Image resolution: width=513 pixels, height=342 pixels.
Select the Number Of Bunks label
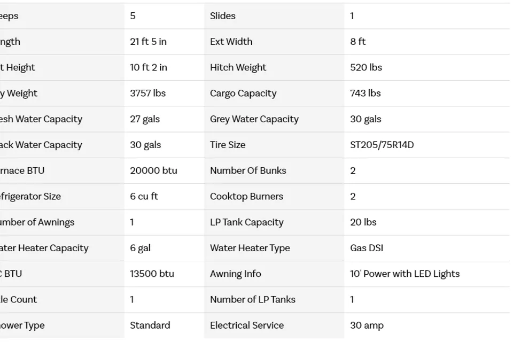coord(248,171)
